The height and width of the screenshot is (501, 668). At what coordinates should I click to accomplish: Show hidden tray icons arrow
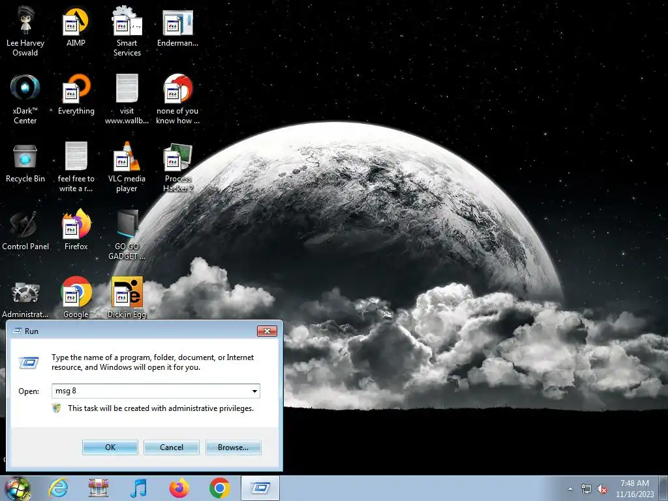(x=570, y=489)
